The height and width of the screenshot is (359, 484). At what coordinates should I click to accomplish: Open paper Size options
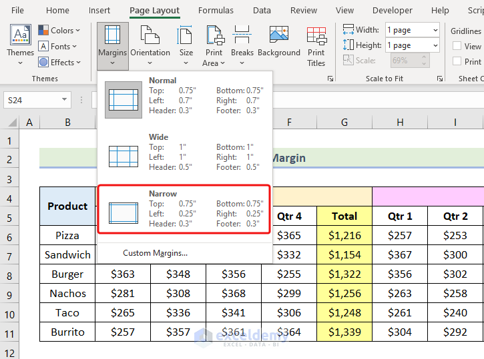(x=186, y=45)
